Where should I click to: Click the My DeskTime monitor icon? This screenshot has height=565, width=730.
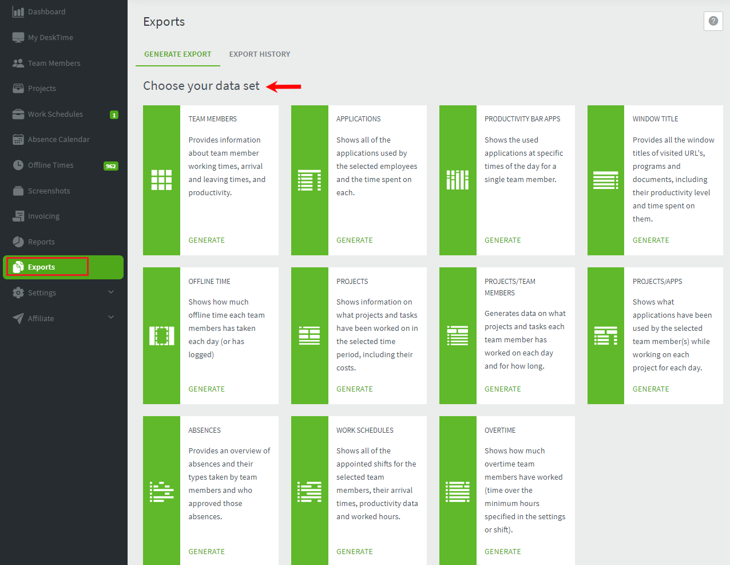click(18, 37)
